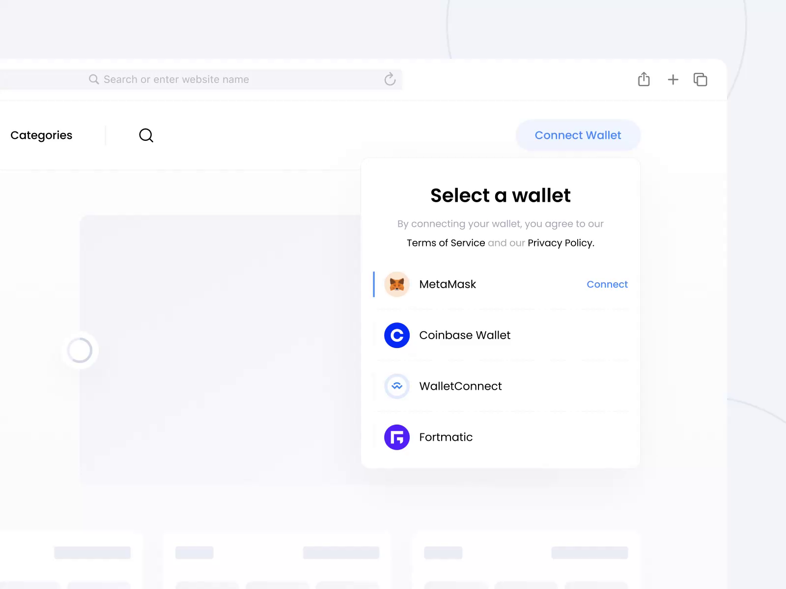Click the tab overview icon
Image resolution: width=786 pixels, height=589 pixels.
pyautogui.click(x=700, y=79)
